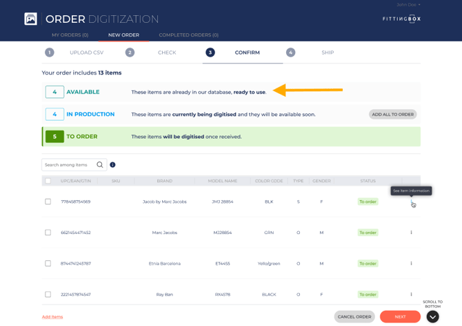Click the Search among items field
This screenshot has height=326, width=462.
click(x=68, y=165)
